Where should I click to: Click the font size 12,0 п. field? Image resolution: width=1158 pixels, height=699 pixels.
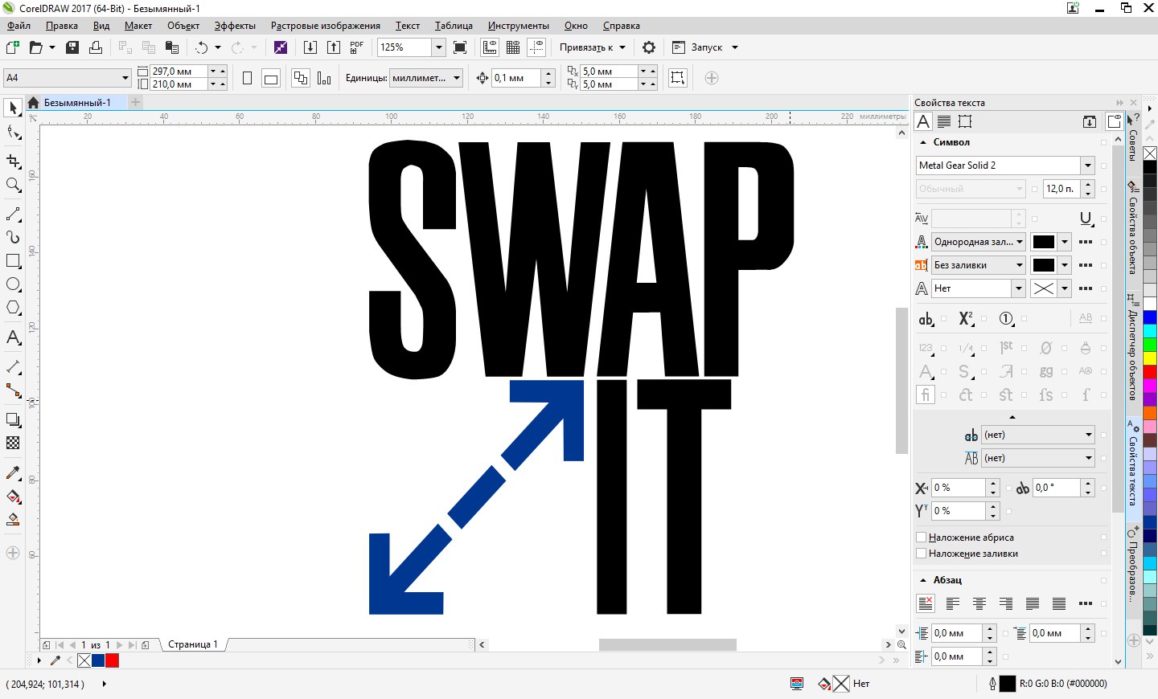click(x=1062, y=189)
